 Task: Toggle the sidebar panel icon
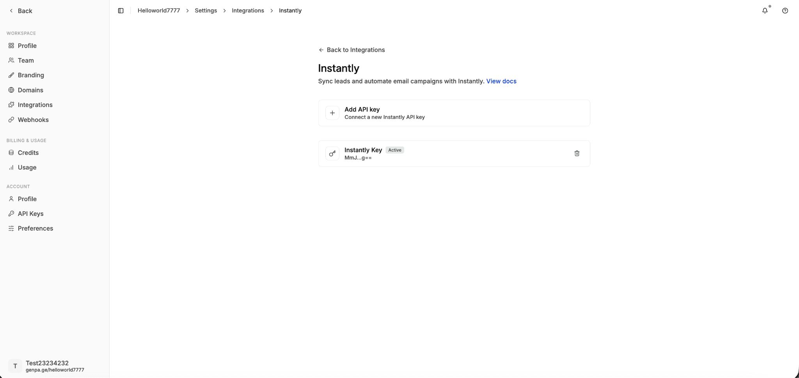point(121,11)
